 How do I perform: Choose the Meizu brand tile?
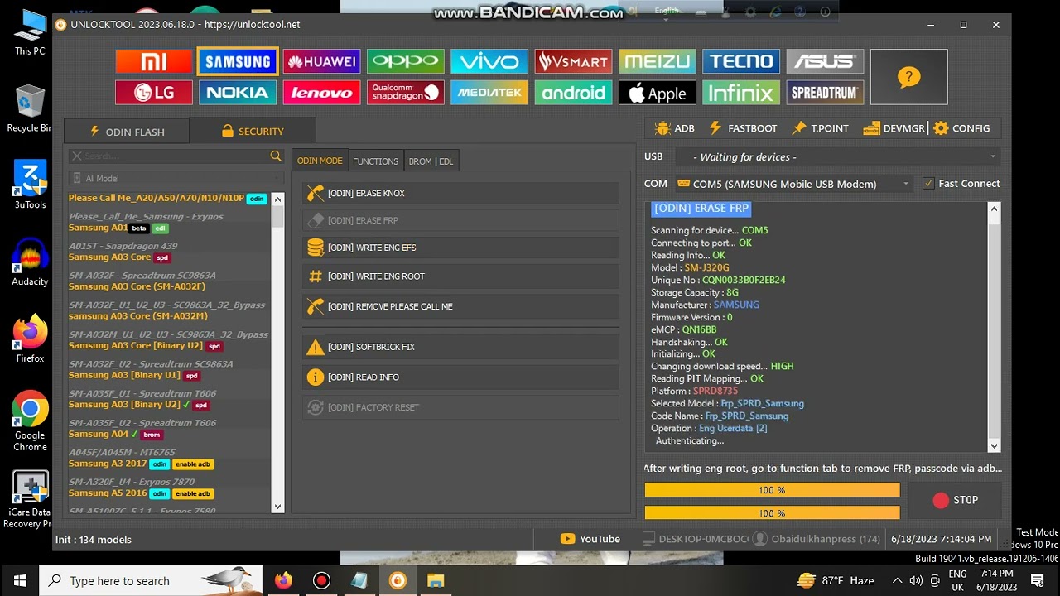point(658,61)
